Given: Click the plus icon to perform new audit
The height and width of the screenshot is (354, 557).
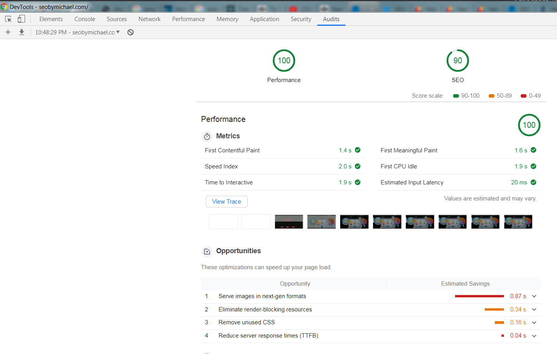Looking at the screenshot, I should [8, 32].
